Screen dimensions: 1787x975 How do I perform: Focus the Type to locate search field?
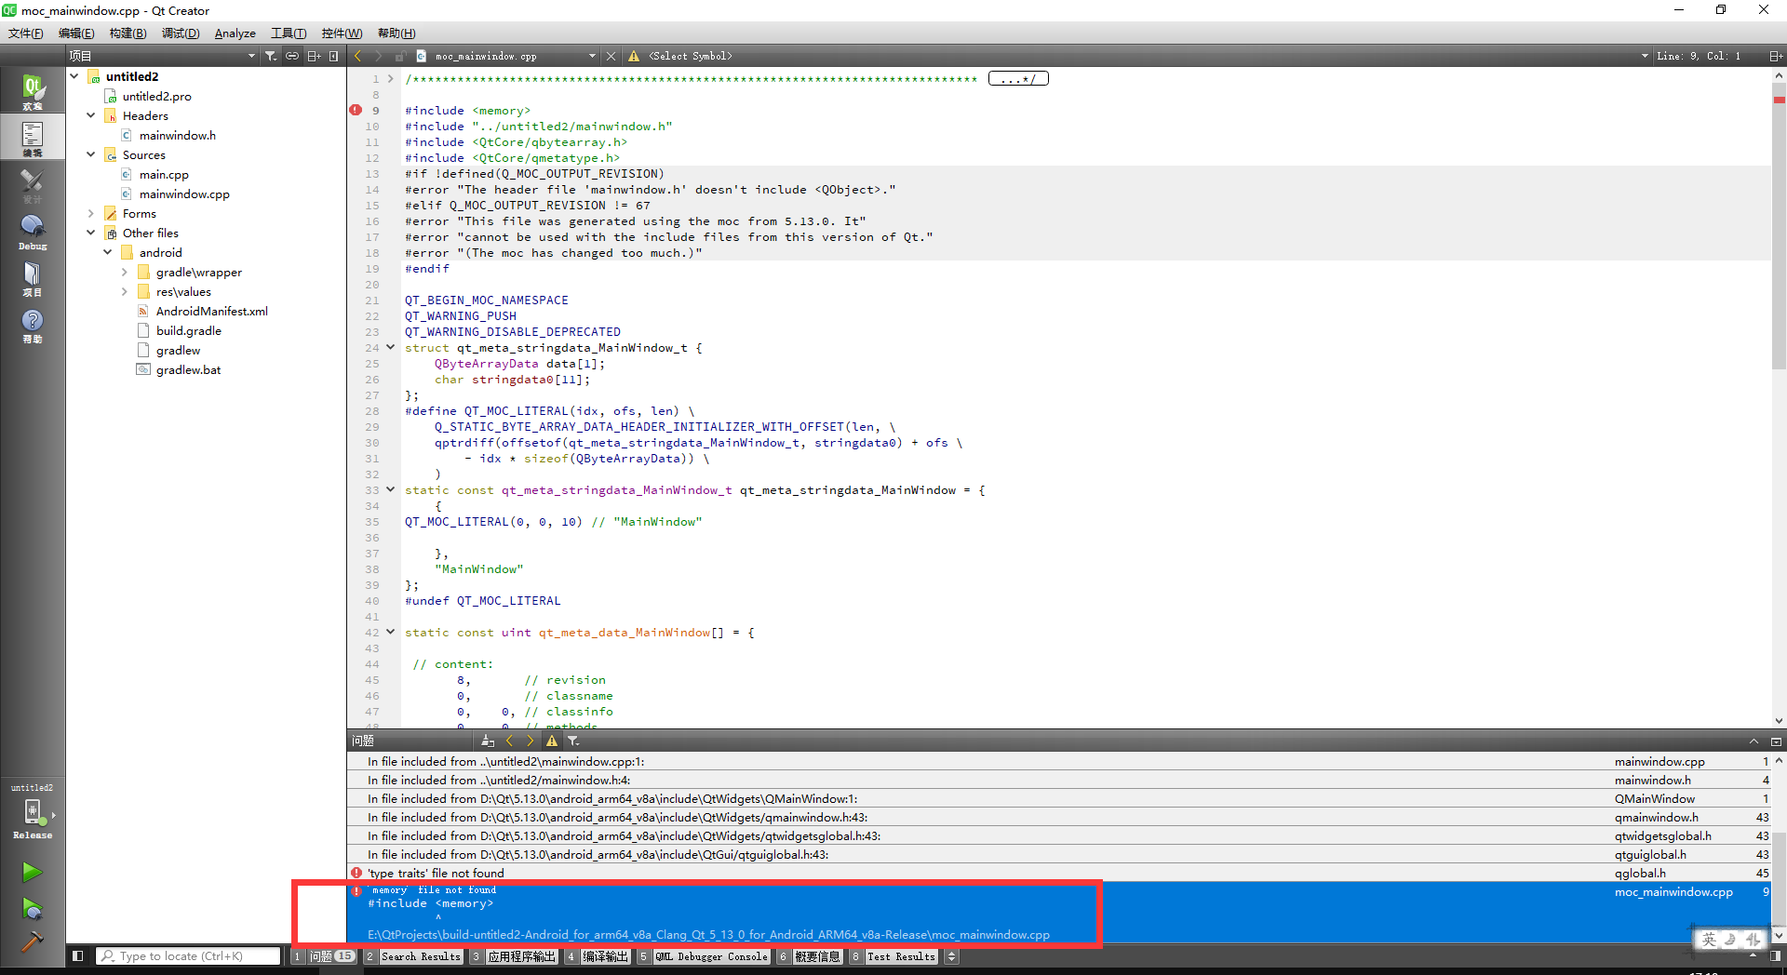[x=188, y=955]
